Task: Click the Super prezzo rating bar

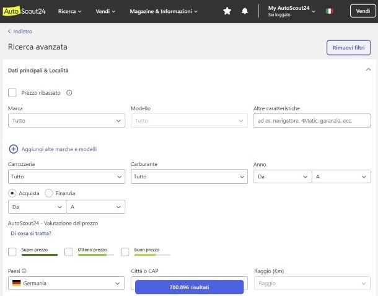Action: (x=40, y=255)
